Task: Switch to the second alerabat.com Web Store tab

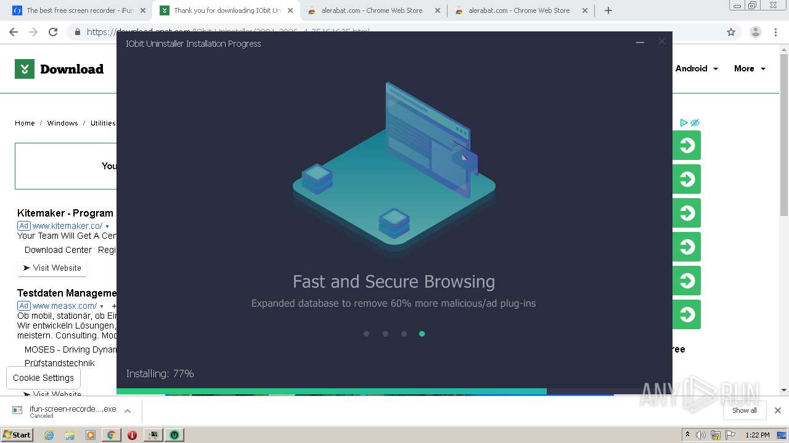Action: pyautogui.click(x=521, y=10)
